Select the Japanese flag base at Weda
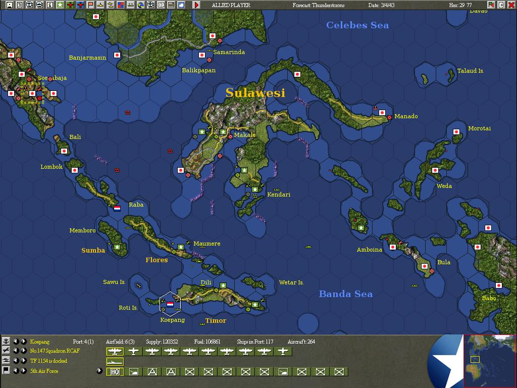The height and width of the screenshot is (388, 517). pos(435,170)
